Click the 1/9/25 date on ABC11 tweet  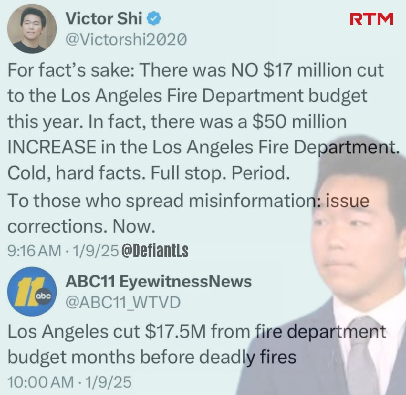click(108, 382)
